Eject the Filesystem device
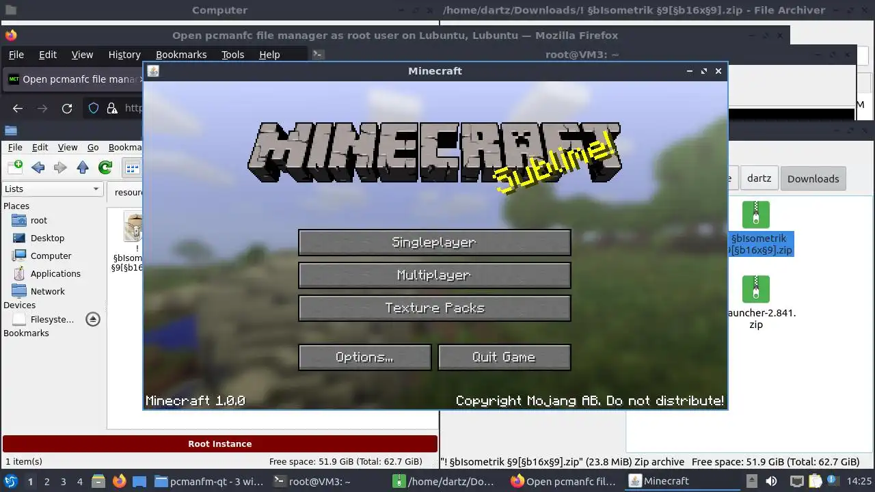Viewport: 875px width, 492px height. pos(93,319)
